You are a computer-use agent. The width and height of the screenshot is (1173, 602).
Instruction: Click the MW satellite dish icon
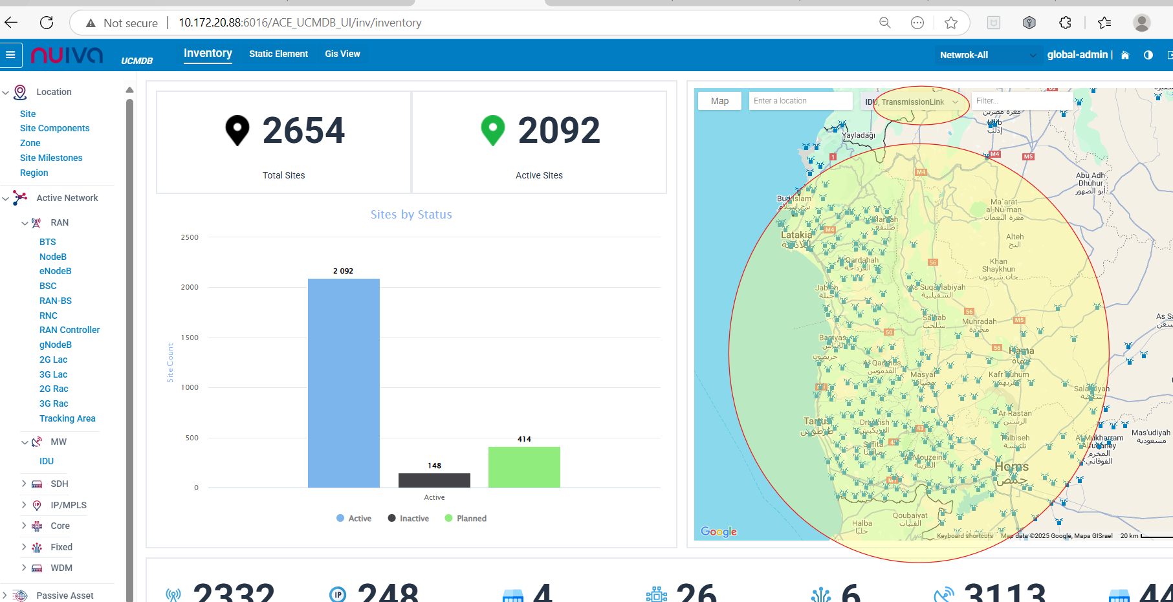(x=37, y=442)
